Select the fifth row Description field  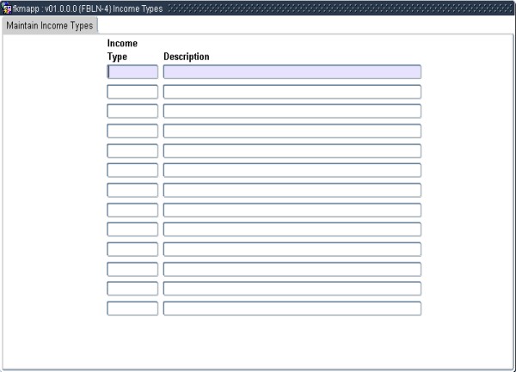tap(292, 151)
